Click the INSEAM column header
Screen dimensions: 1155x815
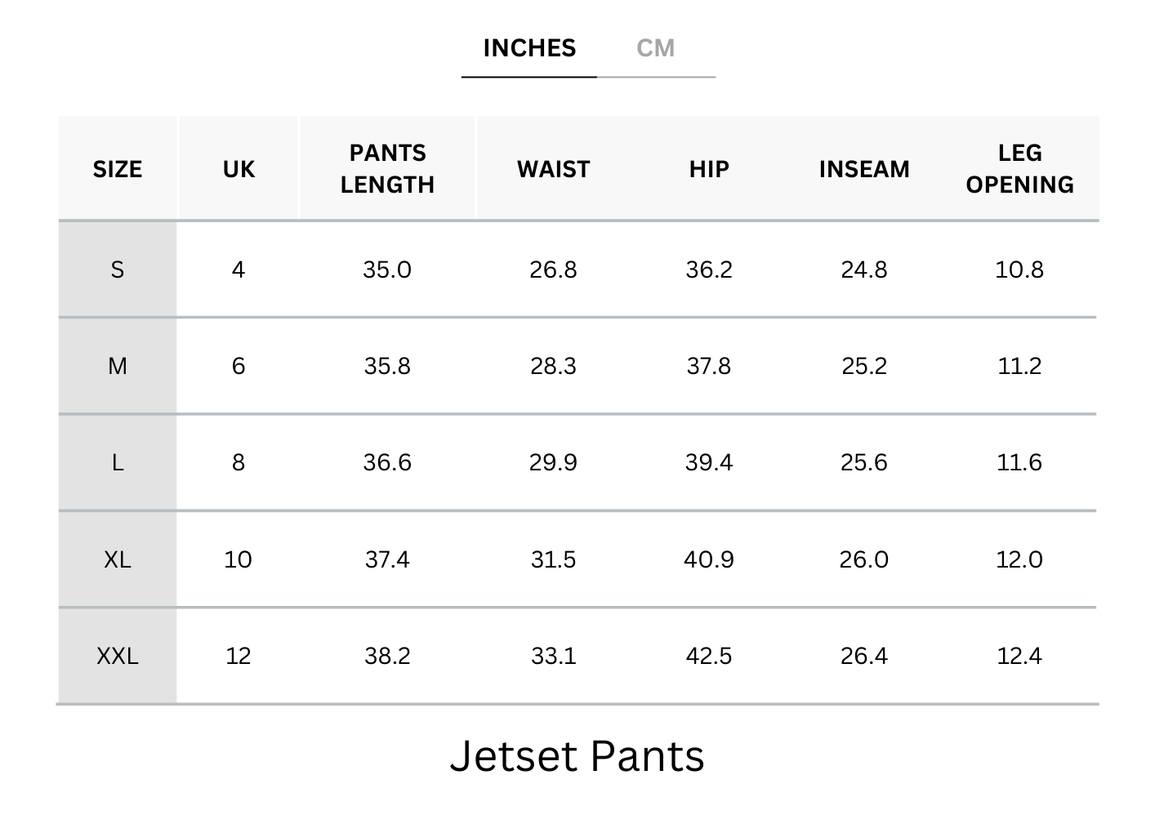tap(864, 169)
